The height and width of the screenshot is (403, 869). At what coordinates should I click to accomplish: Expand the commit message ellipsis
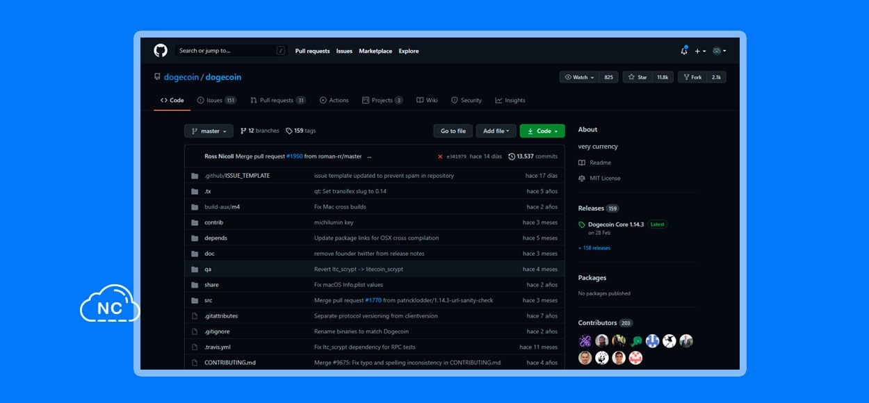click(x=369, y=156)
